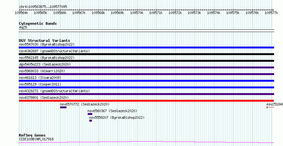Select nsv5562145 (ByrskaBishop2022) label
This screenshot has width=283, height=146.
(x=47, y=58)
